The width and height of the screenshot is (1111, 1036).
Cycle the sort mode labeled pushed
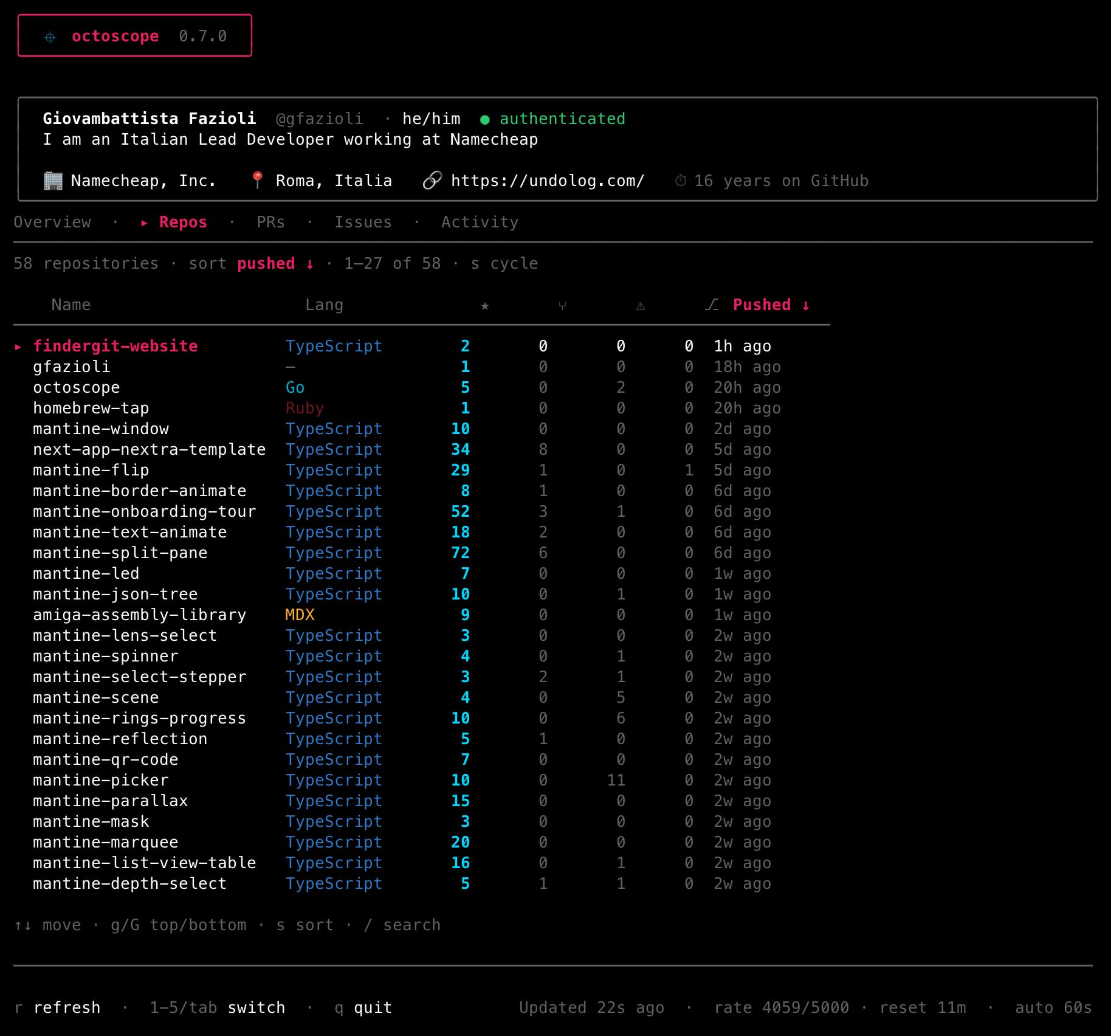266,264
